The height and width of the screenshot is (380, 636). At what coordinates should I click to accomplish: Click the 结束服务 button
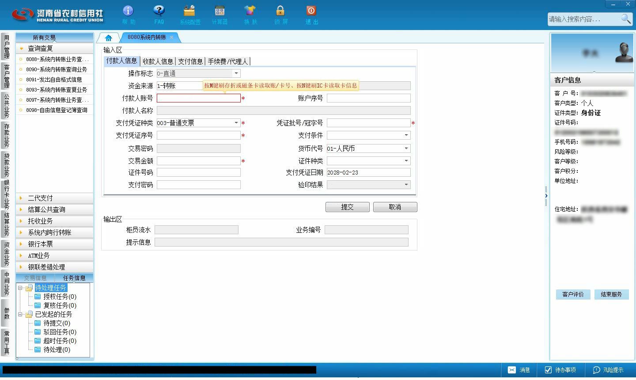pos(611,294)
